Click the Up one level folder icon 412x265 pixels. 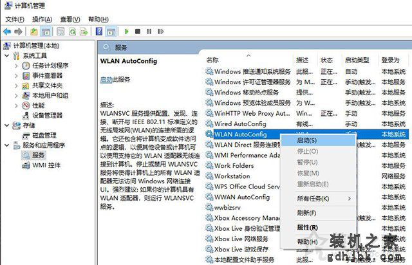coord(34,32)
